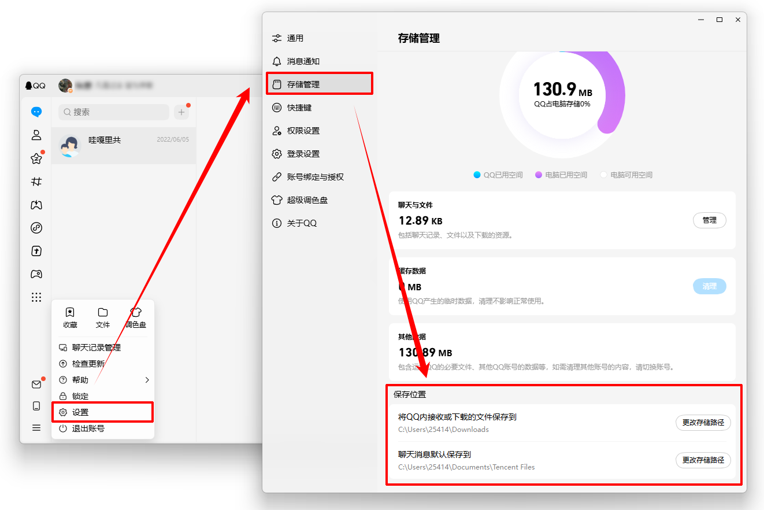This screenshot has height=510, width=764.
Task: Click the 聊天消息默认保存到 label
Action: [x=435, y=454]
